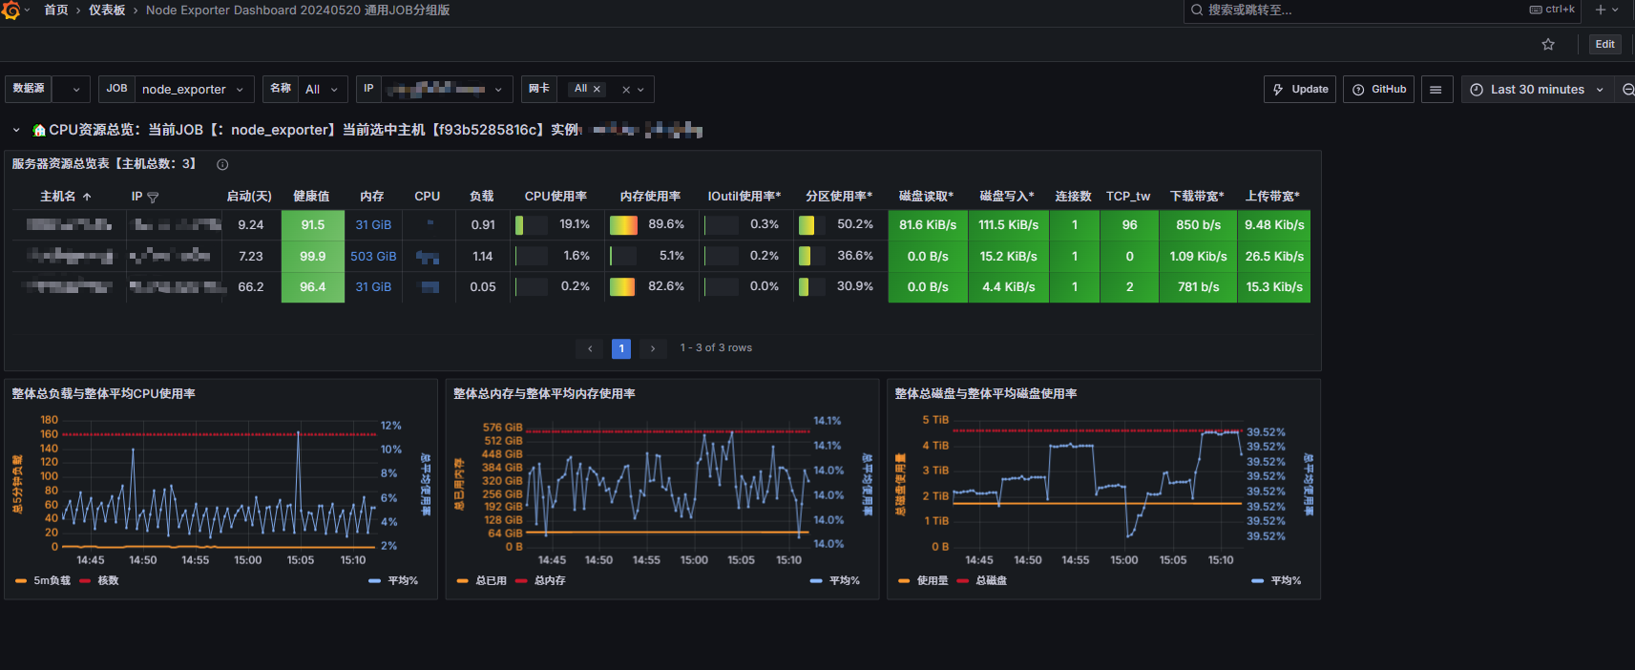
Task: Click the plus add-new icon in top bar
Action: pos(1601,10)
